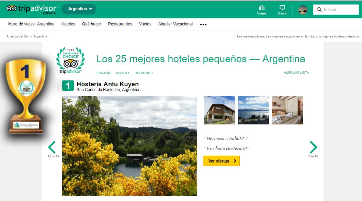This screenshot has width=362, height=201.
Task: Open the Hosteria Antu Kuyen title
Action: (108, 84)
